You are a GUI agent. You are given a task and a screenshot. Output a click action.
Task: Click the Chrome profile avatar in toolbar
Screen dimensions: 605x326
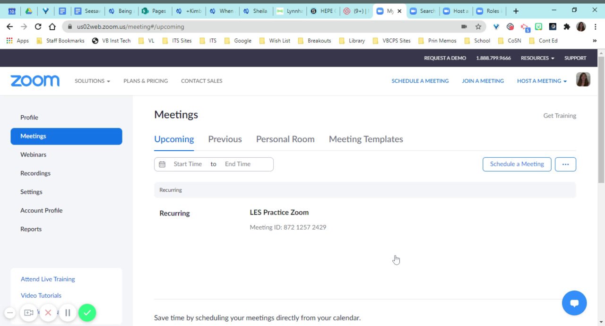[x=581, y=27]
